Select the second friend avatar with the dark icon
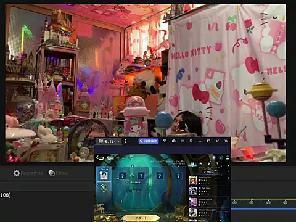Image resolution: width=296 pixels, height=222 pixels. [x=193, y=191]
